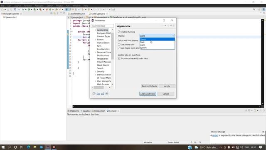The width and height of the screenshot is (266, 150).
Task: Click the oomph recorder circular icon in dialog footer
Action: (107, 94)
